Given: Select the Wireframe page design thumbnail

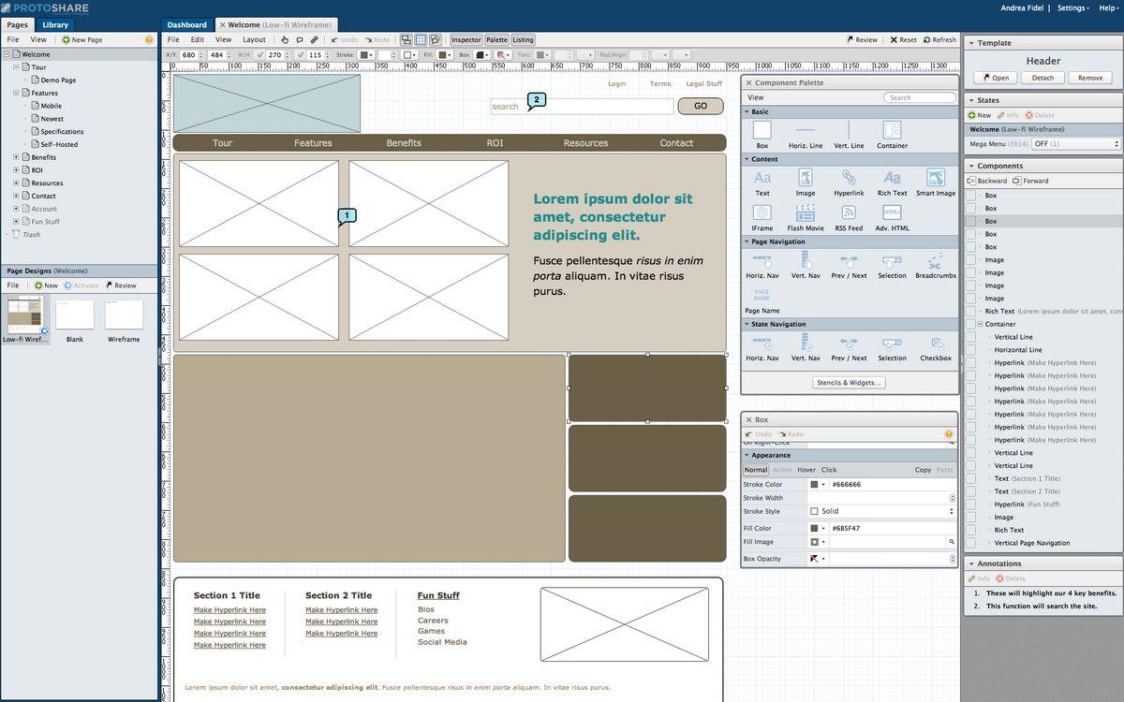Looking at the screenshot, I should [x=124, y=315].
